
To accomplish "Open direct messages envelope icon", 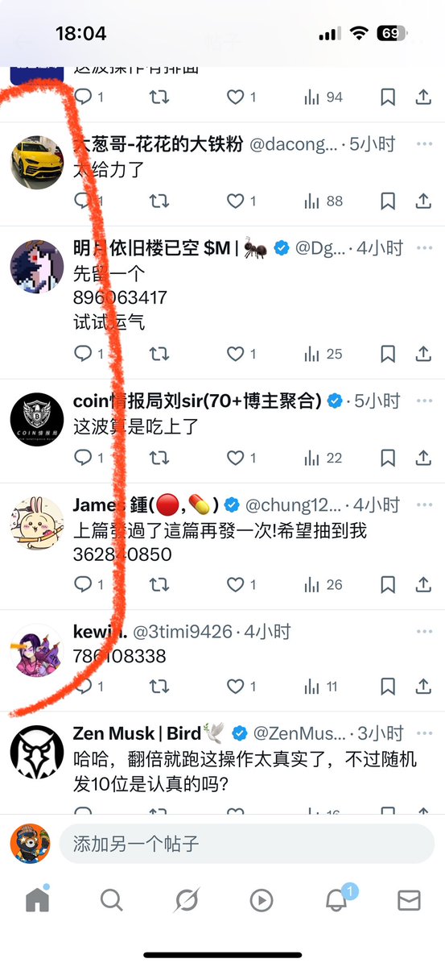I will point(409,900).
